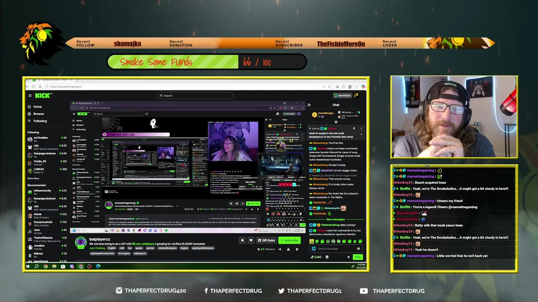
Task: Open the @Lord_JellyBeanz mention link
Action: pos(143,244)
